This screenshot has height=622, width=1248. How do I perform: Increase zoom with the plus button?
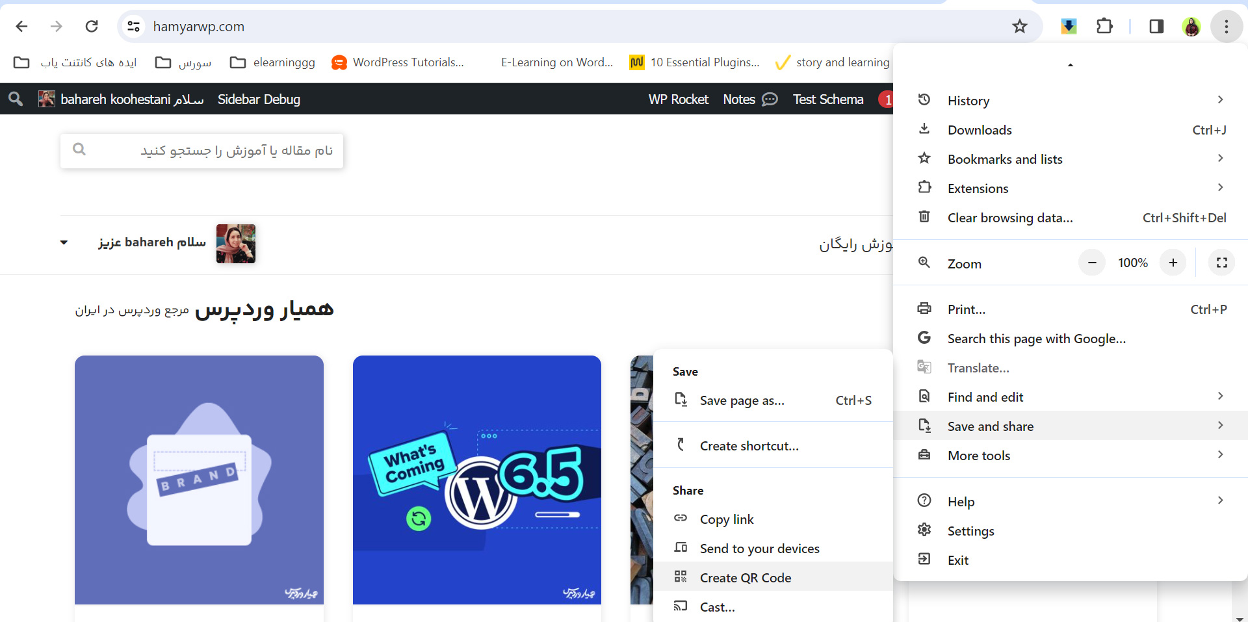pyautogui.click(x=1173, y=263)
